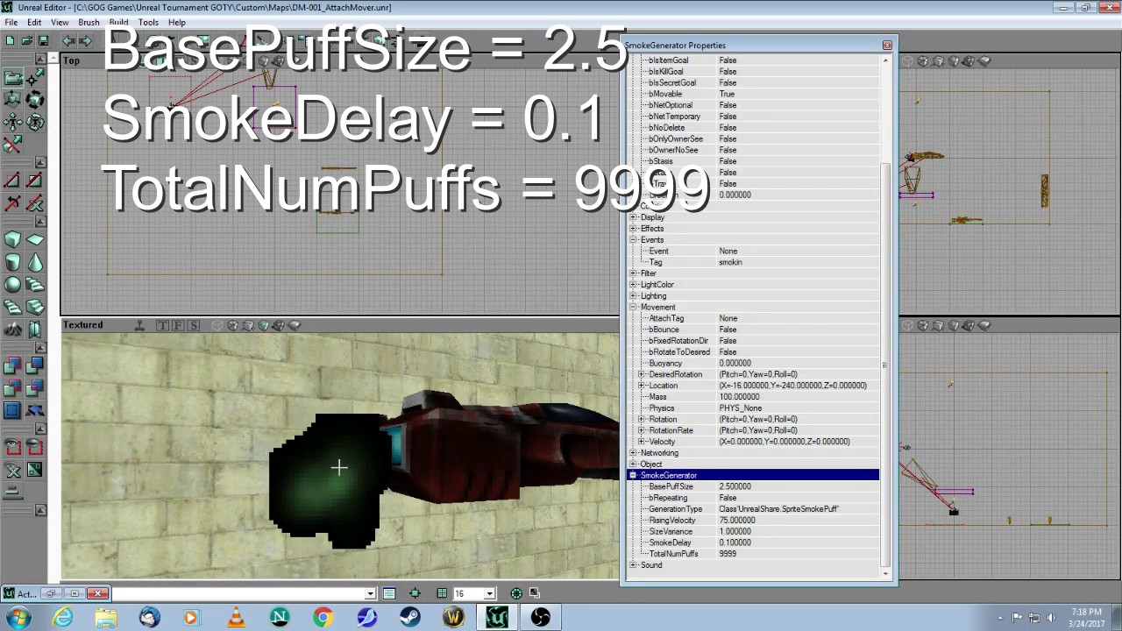Open the Help menu
The width and height of the screenshot is (1122, 631).
tap(176, 22)
